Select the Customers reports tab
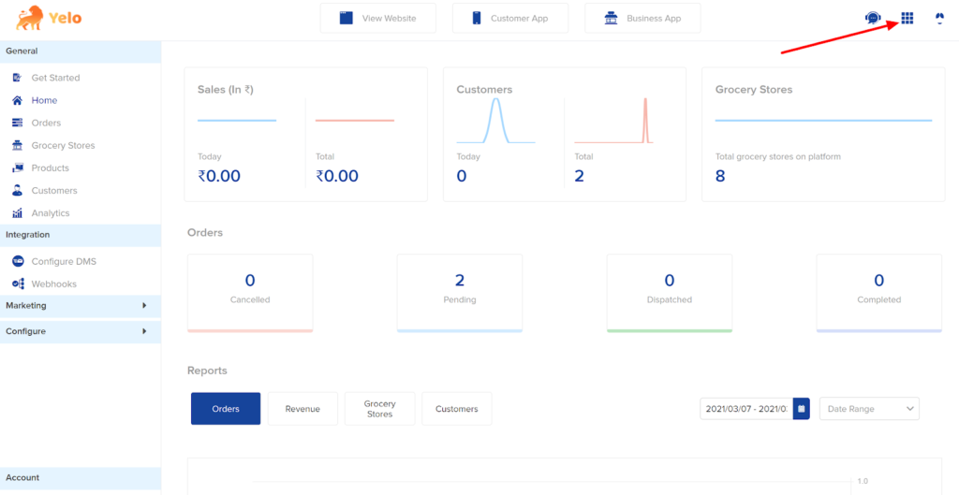This screenshot has height=495, width=959. point(457,409)
